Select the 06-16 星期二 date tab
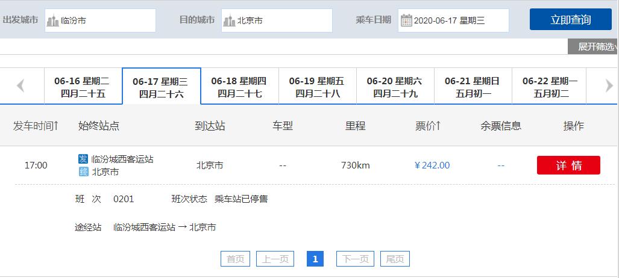Screen dimensions: 619x278 pos(83,86)
